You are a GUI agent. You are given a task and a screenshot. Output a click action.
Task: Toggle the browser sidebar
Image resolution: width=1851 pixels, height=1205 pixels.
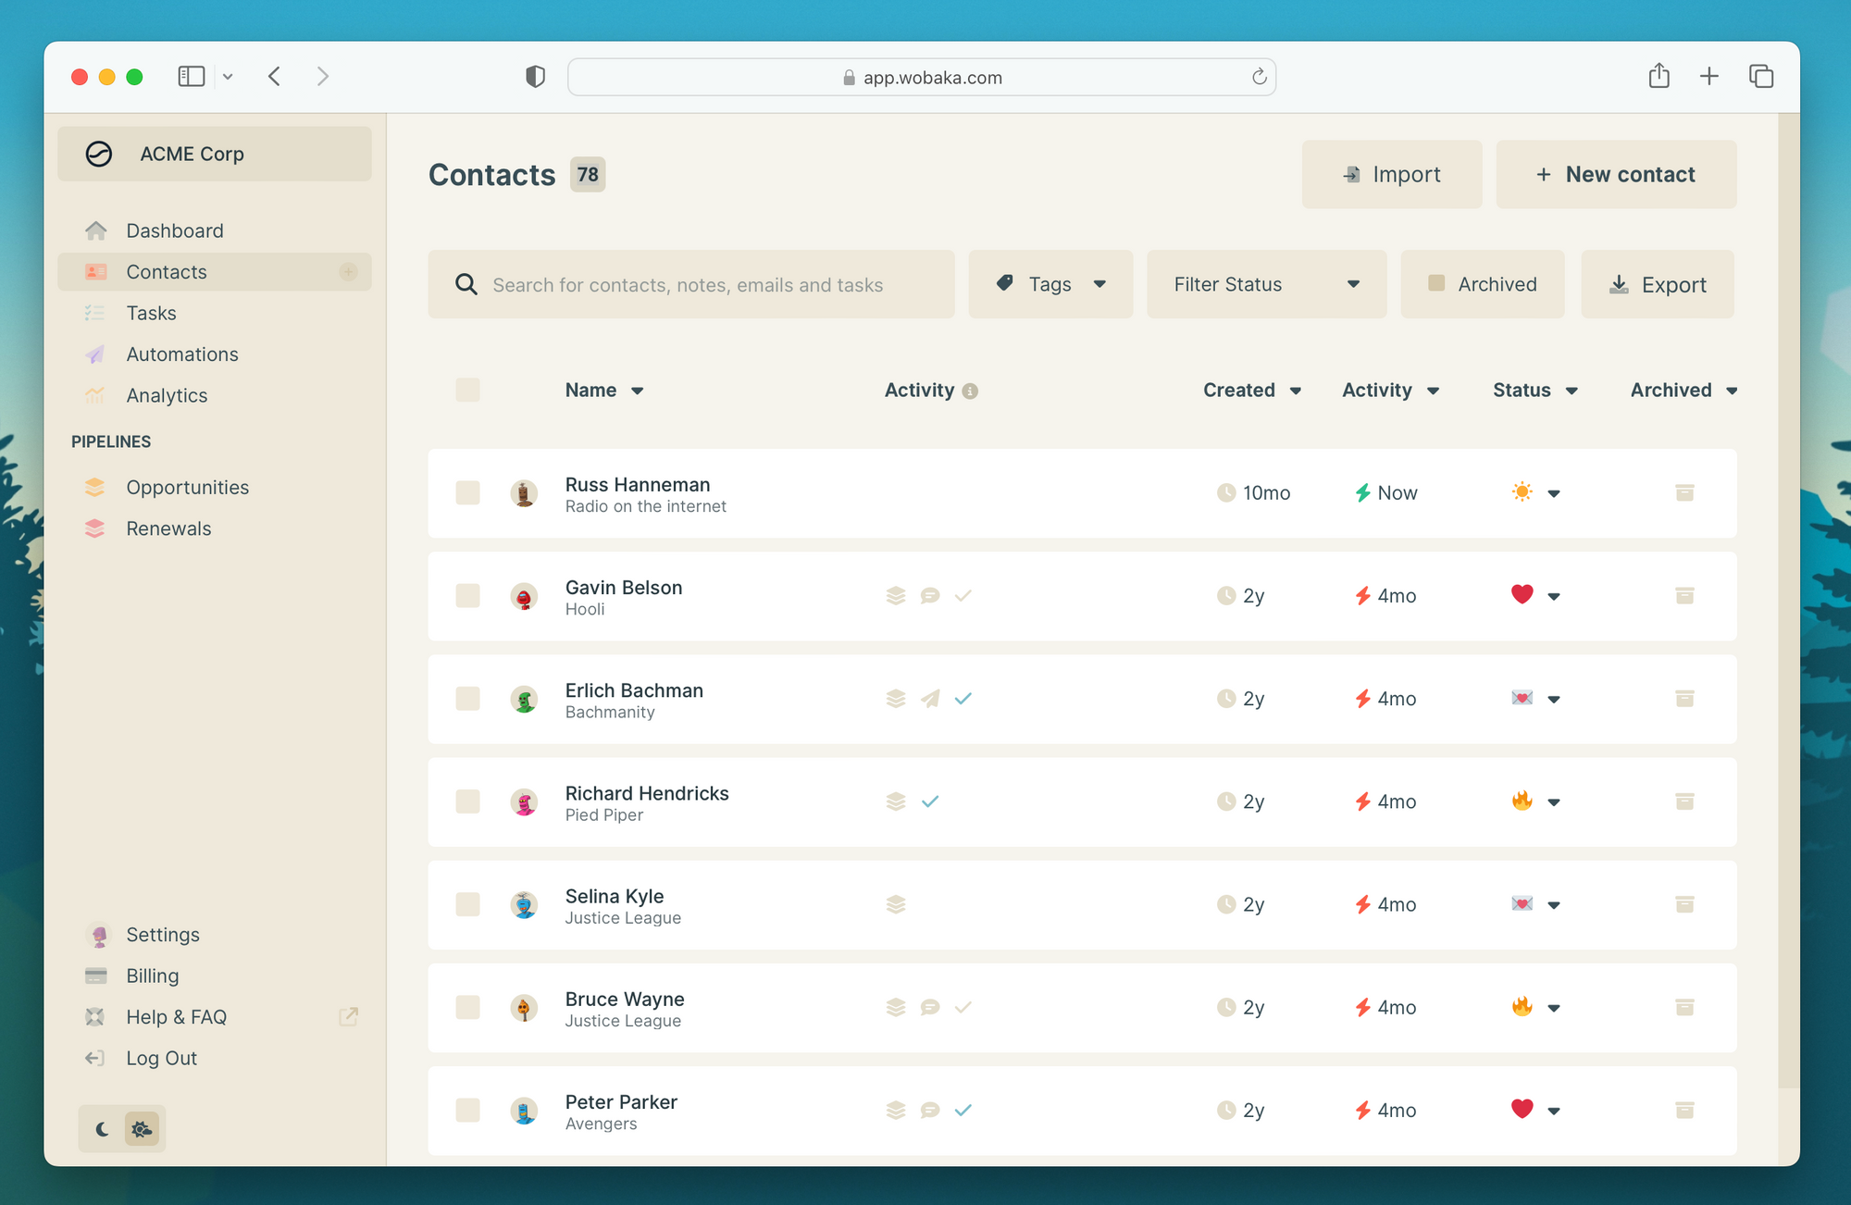click(x=192, y=76)
